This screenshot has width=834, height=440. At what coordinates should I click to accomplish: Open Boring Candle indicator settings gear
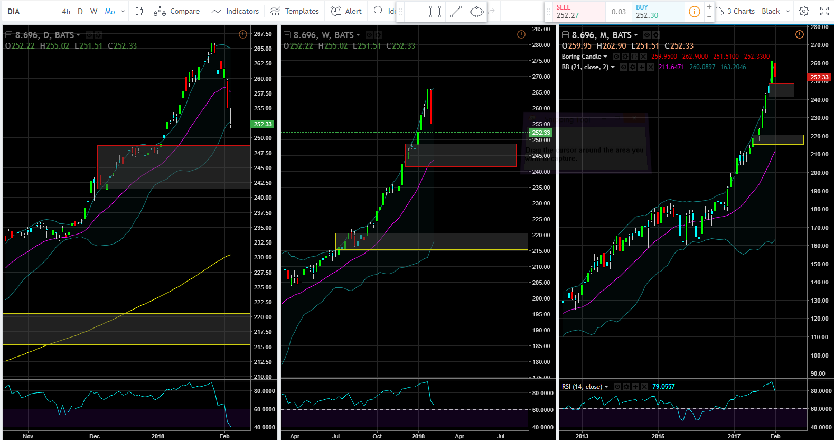click(625, 57)
